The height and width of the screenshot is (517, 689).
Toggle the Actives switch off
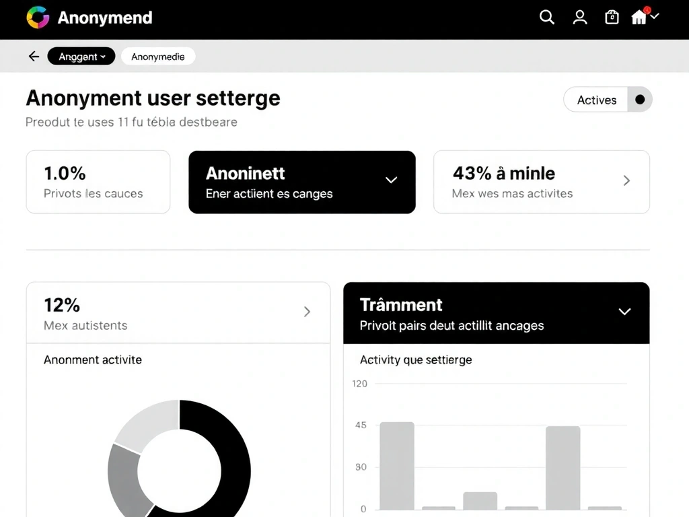pos(638,99)
